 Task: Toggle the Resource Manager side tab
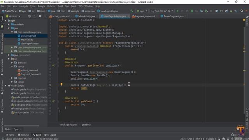(2, 43)
